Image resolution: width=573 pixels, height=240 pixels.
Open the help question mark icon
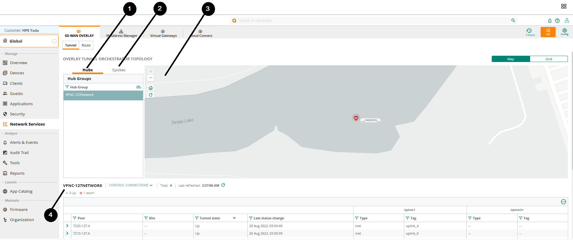point(557,21)
